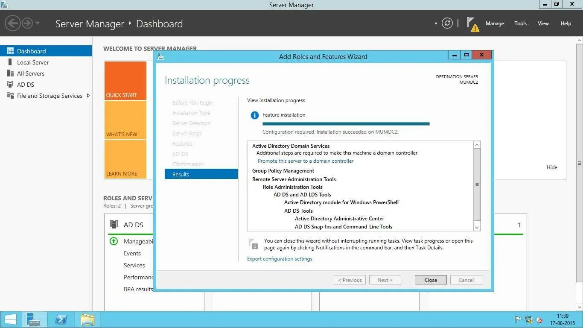Select AD DS in the left pane
Image resolution: width=583 pixels, height=328 pixels.
46,85
